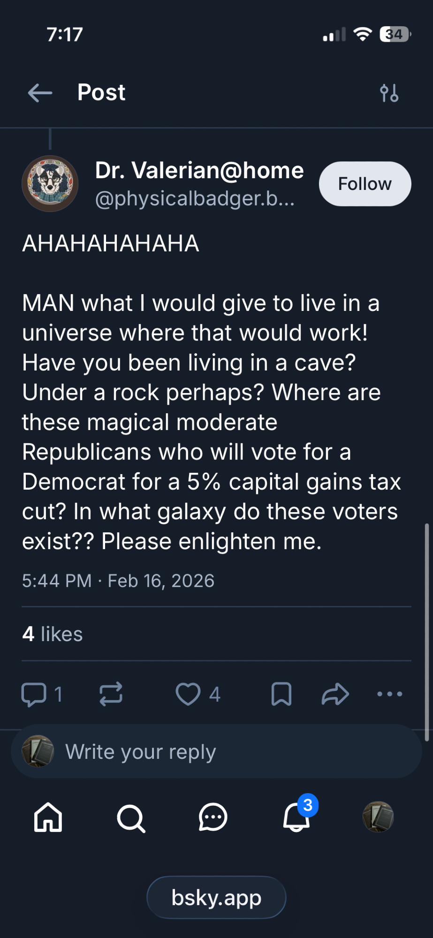Screen dimensions: 433x938
Task: Open thread view settings icon
Action: (389, 93)
